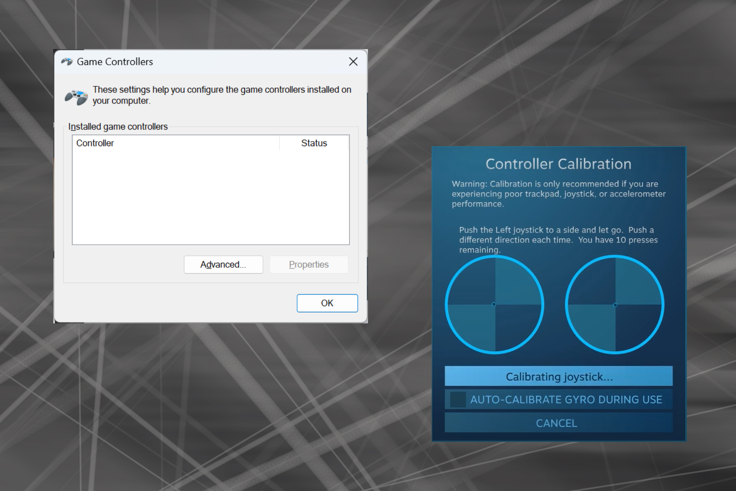Click the Calibrating joystick progress bar
Image resolution: width=736 pixels, height=491 pixels.
tap(558, 376)
